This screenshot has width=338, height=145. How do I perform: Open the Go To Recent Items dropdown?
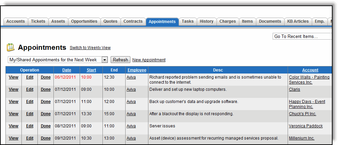coord(302,36)
